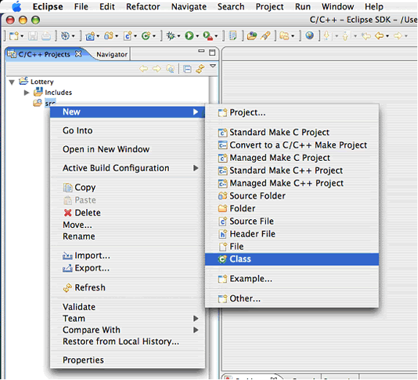418x380 pixels.
Task: Select Managed Make C++ Project
Action: 292,183
